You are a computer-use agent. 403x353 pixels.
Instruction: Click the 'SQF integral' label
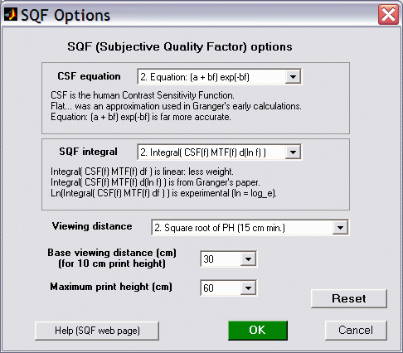88,152
